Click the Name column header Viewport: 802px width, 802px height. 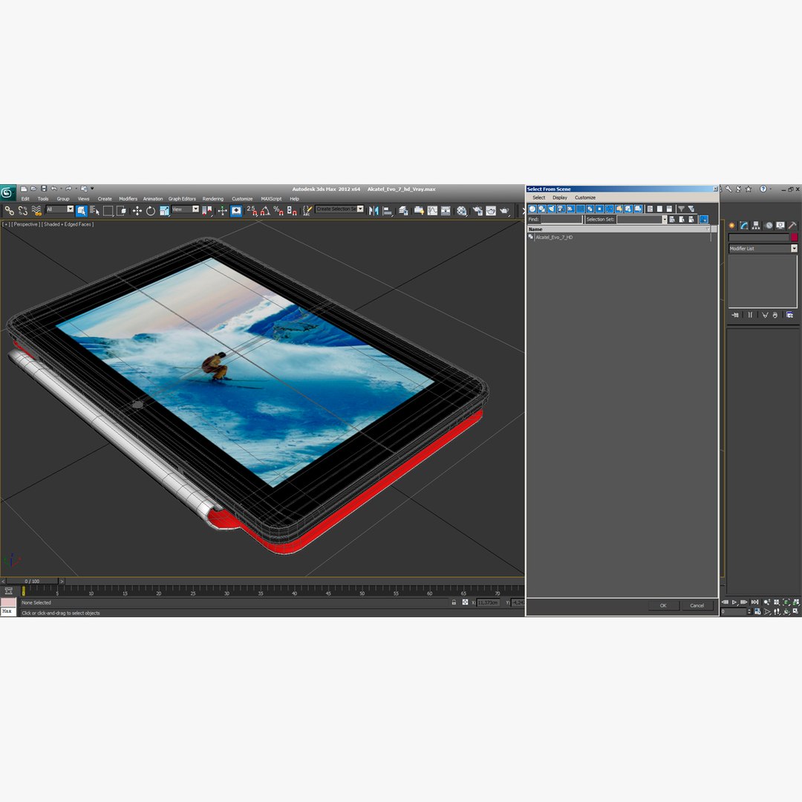(619, 229)
